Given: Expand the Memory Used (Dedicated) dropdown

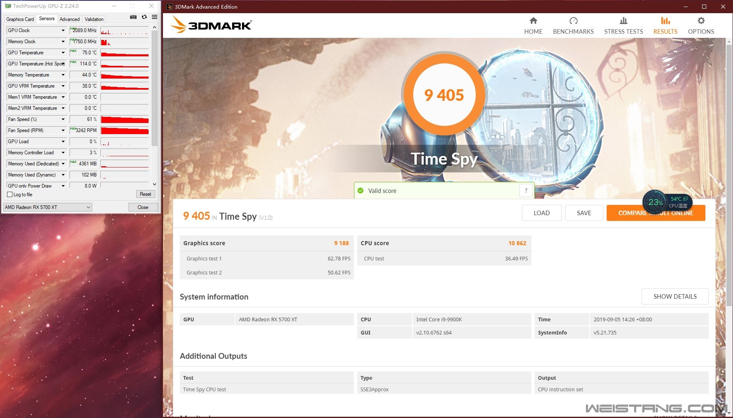Looking at the screenshot, I should point(63,164).
